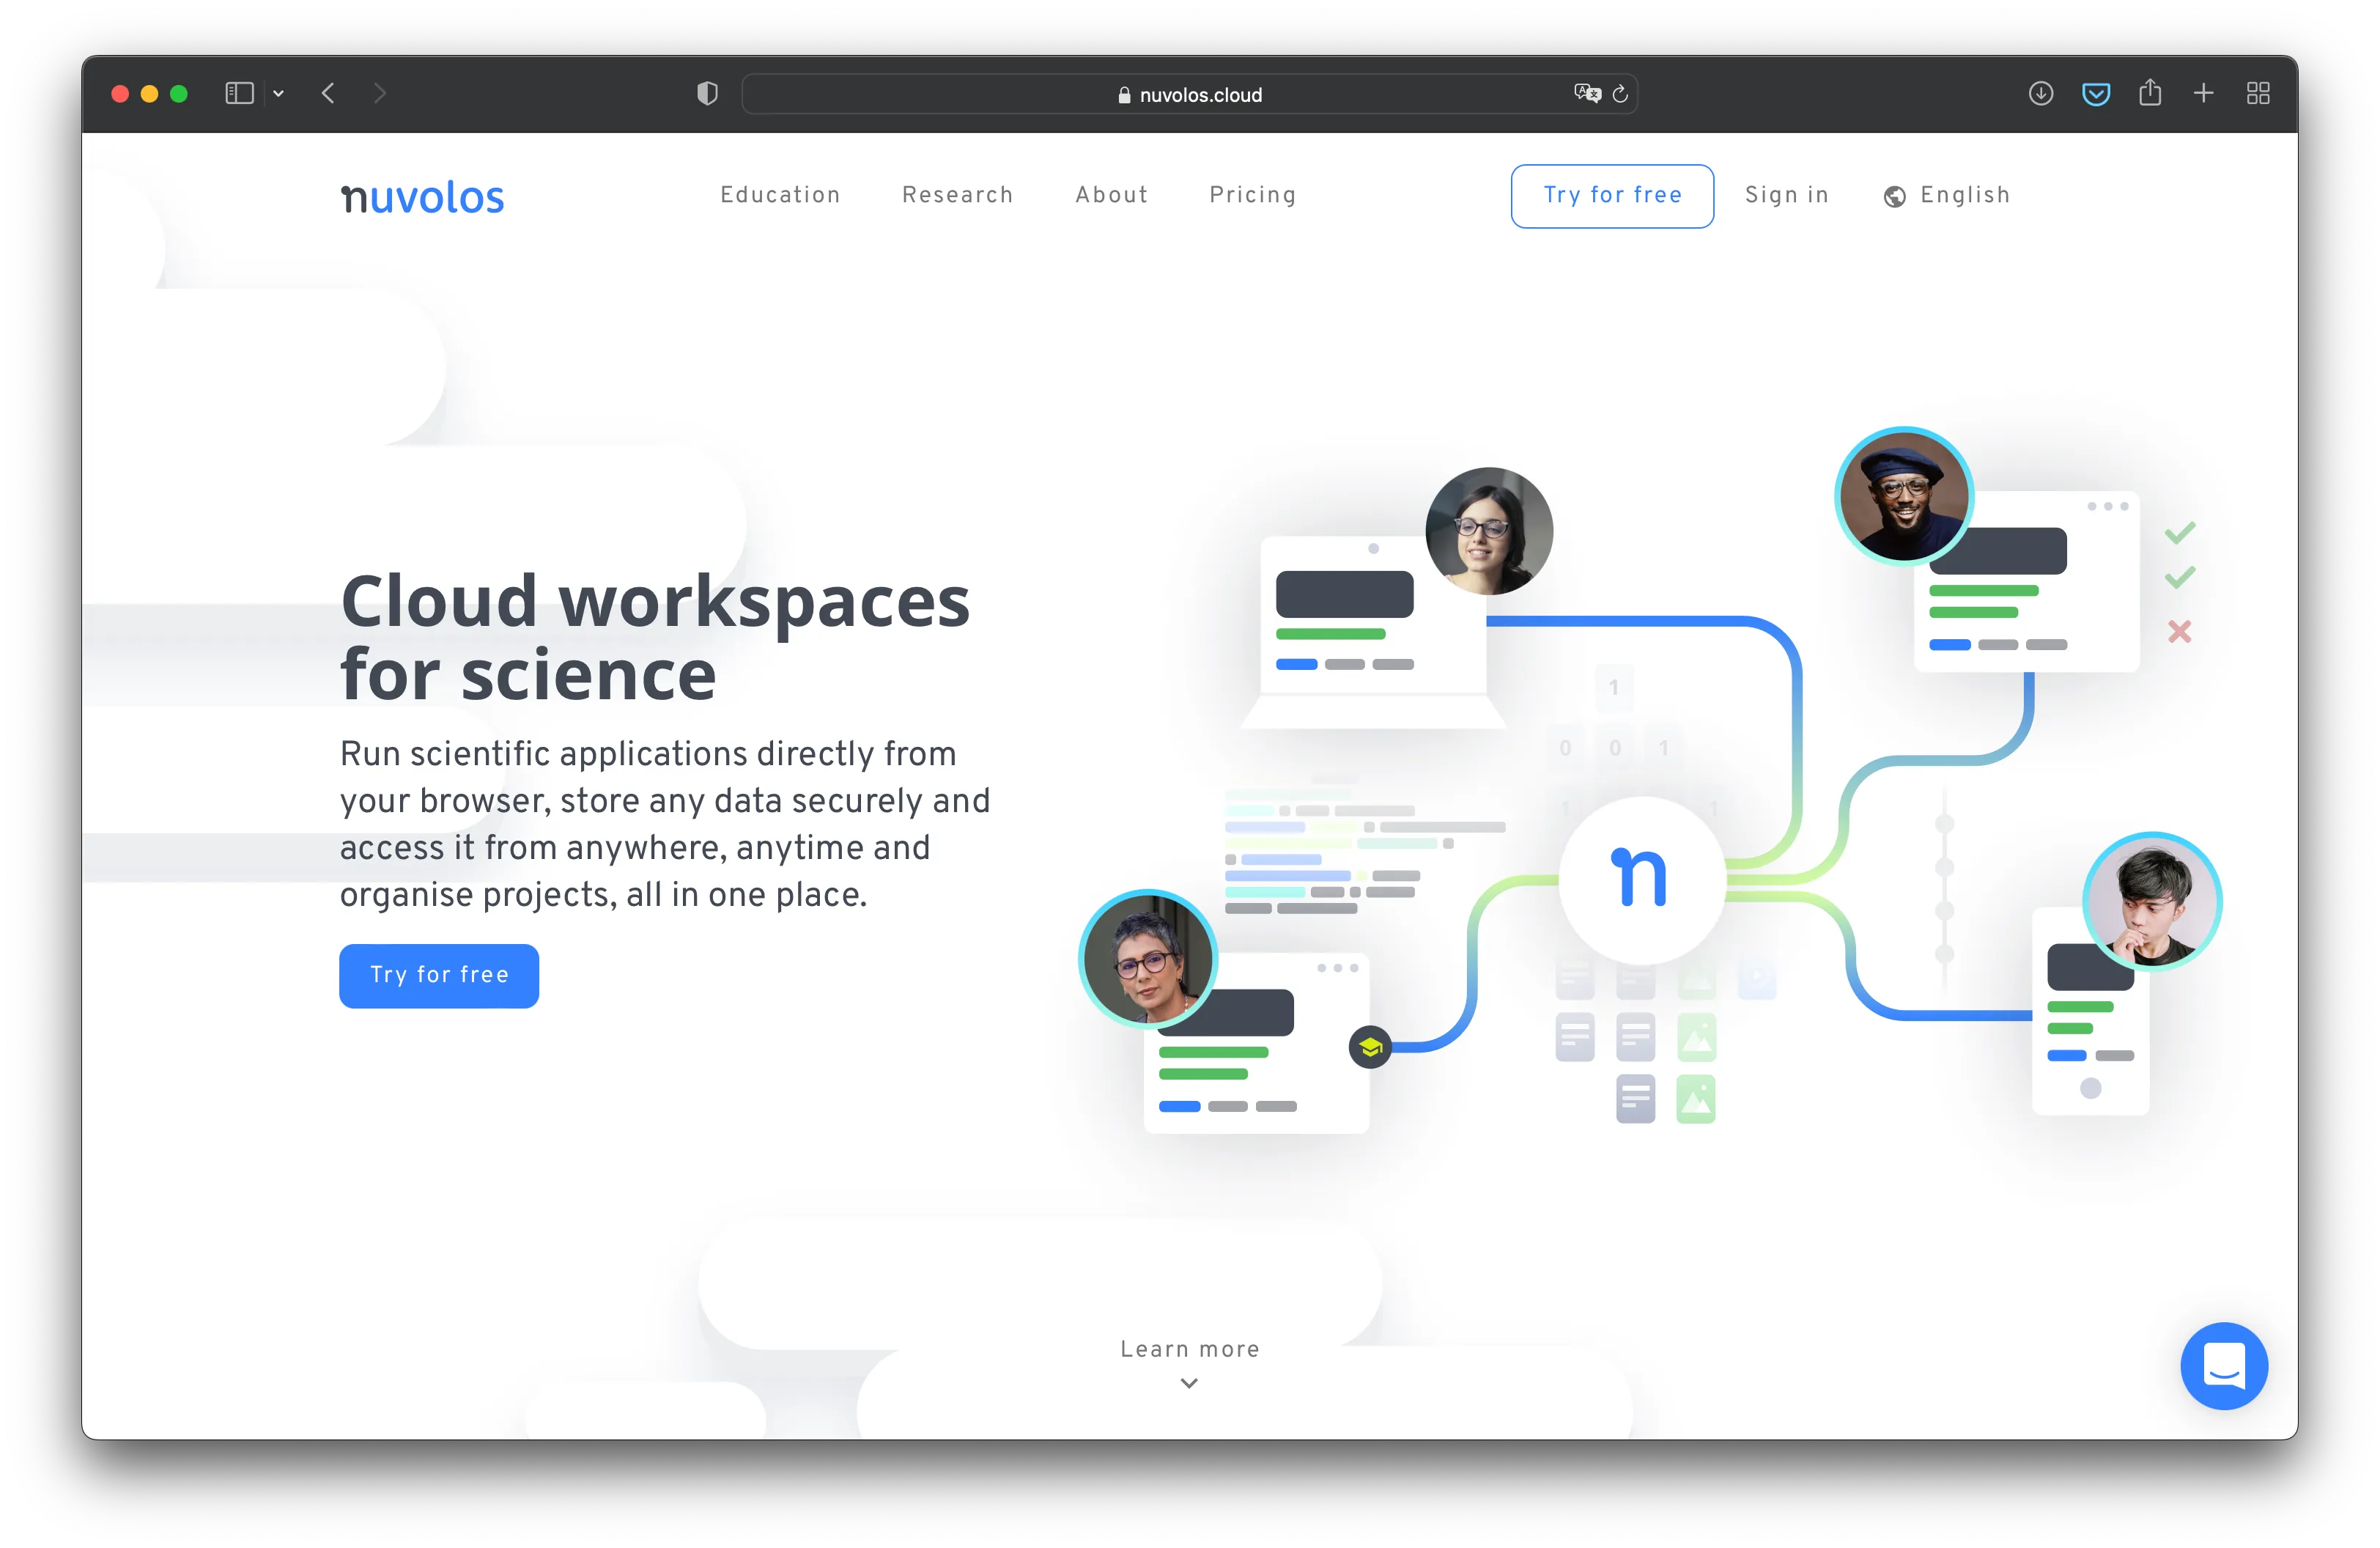Viewport: 2380px width, 1548px height.
Task: Open the English language selector
Action: point(1947,195)
